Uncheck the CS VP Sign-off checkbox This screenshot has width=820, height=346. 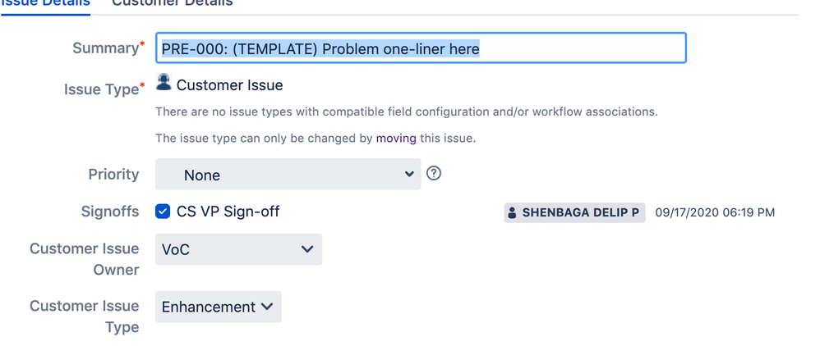(163, 212)
